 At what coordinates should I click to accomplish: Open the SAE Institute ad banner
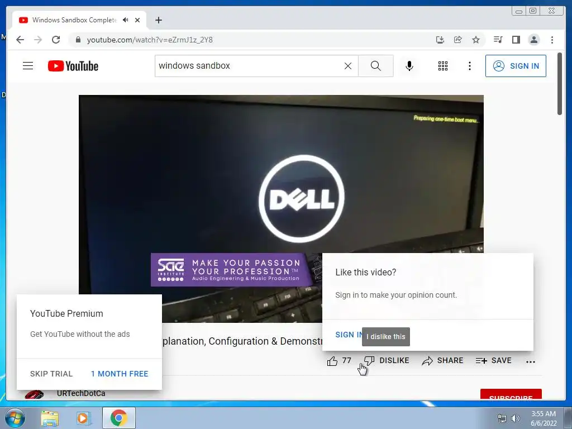coord(232,270)
